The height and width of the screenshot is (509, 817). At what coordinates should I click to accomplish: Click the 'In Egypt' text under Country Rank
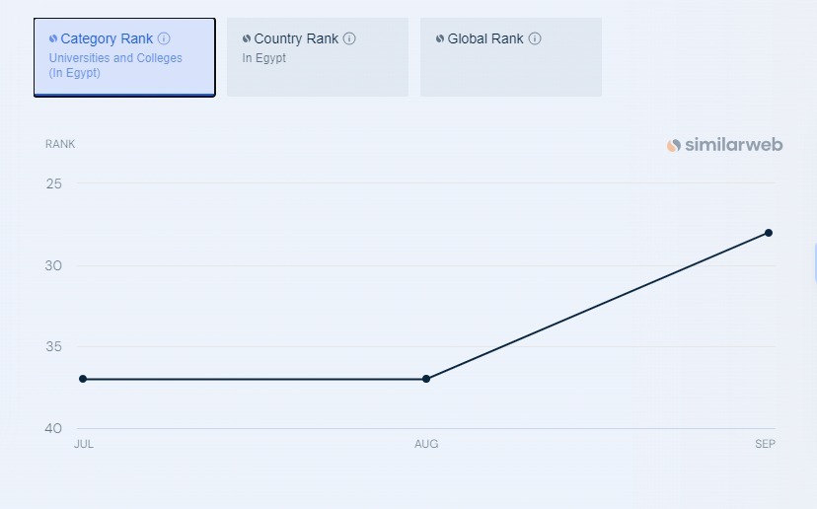click(x=263, y=58)
